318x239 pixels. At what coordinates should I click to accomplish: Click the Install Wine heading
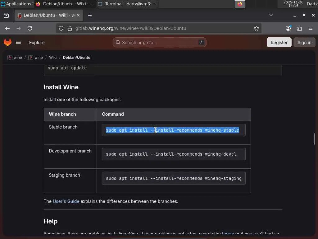pyautogui.click(x=61, y=87)
